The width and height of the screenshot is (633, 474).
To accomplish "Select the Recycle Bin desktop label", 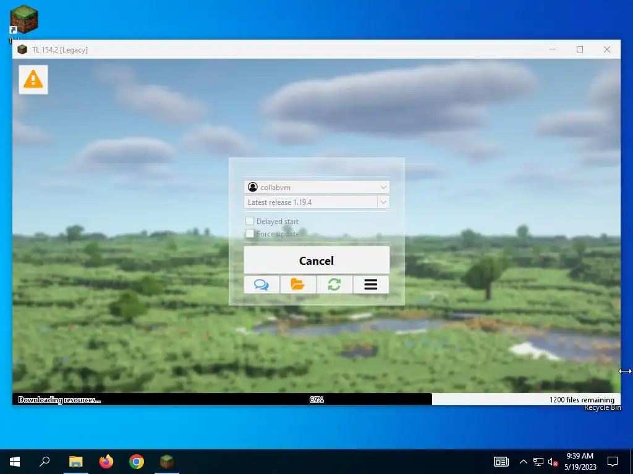I will pos(602,408).
